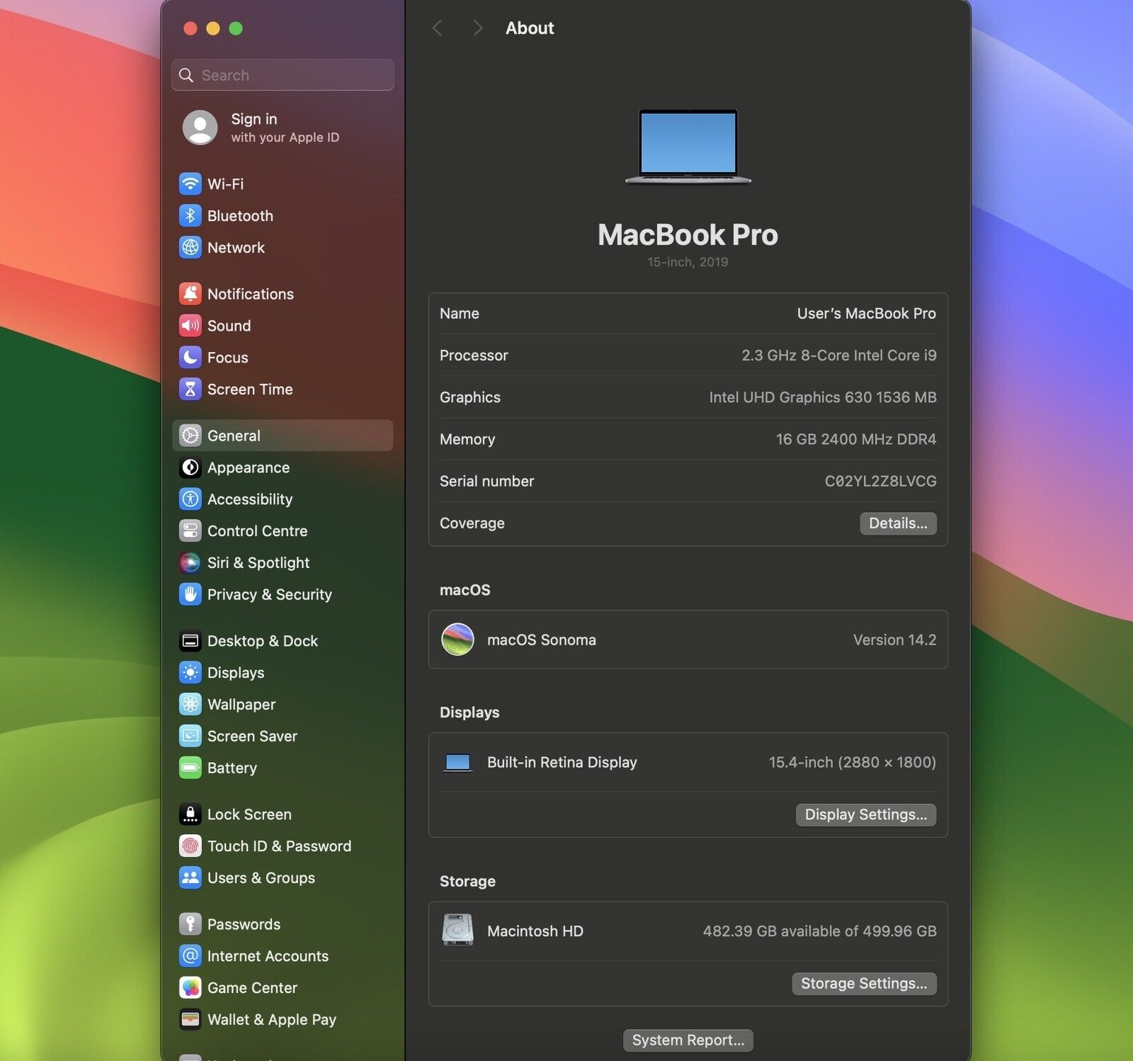This screenshot has width=1133, height=1061.
Task: Click the MacBook Pro laptop image
Action: point(688,147)
